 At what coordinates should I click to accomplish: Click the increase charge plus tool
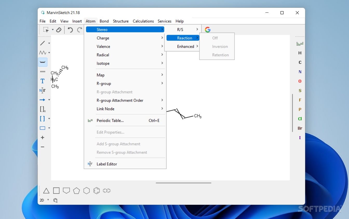(x=43, y=137)
